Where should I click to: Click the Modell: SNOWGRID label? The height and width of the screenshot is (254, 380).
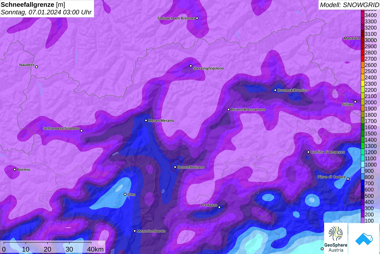click(x=349, y=5)
